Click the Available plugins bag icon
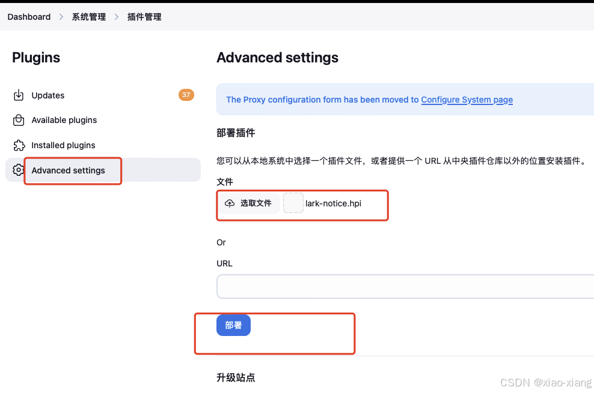 (19, 120)
